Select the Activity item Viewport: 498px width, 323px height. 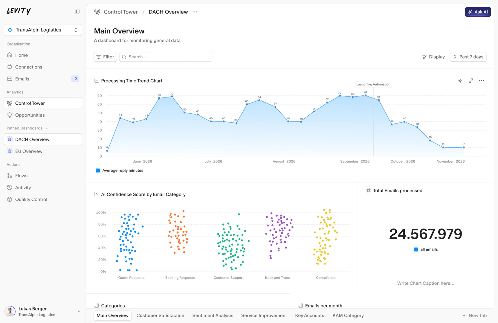(x=22, y=188)
